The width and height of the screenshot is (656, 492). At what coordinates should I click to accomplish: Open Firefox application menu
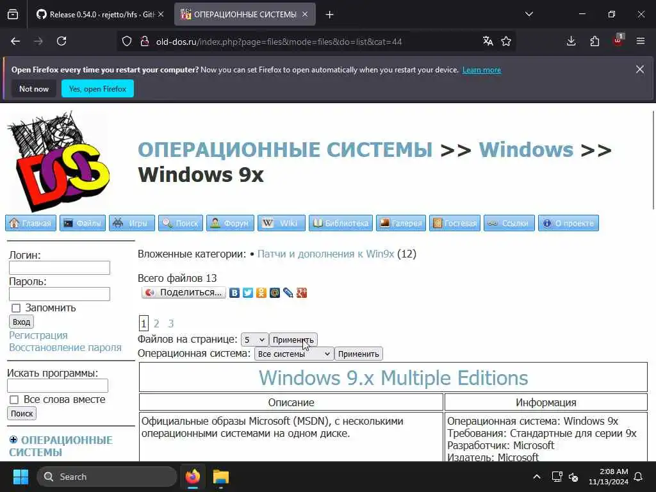coord(641,41)
